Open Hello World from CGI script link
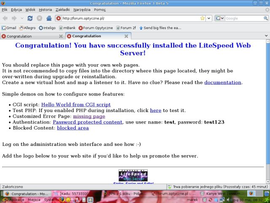This screenshot has height=203, width=270. (x=76, y=104)
